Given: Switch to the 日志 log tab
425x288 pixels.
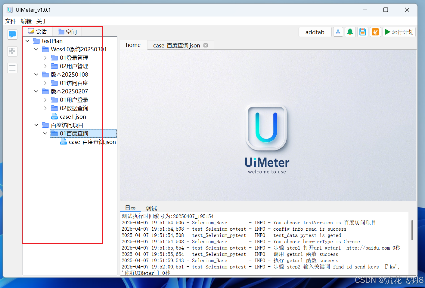Looking at the screenshot, I should [x=130, y=208].
